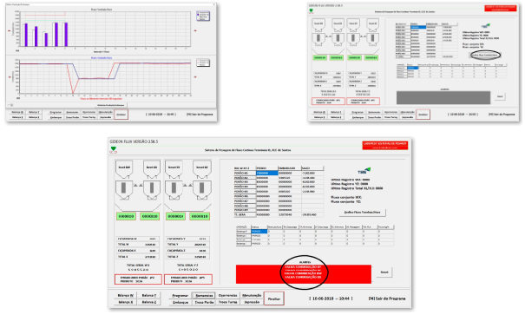Screen dimensions: 525x315
Task: Click Impressão button in bottom window
Action: point(252,302)
